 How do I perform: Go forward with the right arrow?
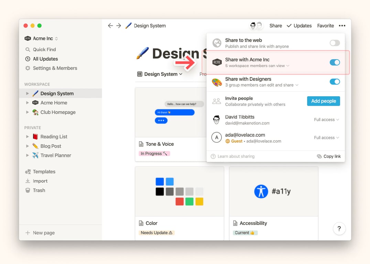(119, 26)
